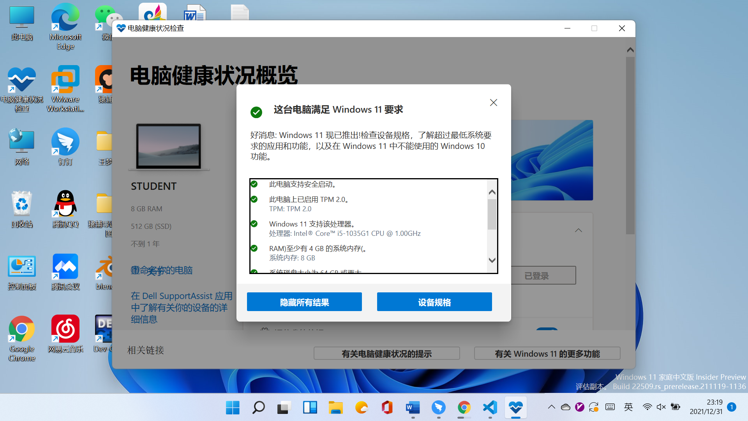The width and height of the screenshot is (748, 421).
Task: Open the 电脑健康状况检查 desktop shortcut
Action: pos(22,90)
